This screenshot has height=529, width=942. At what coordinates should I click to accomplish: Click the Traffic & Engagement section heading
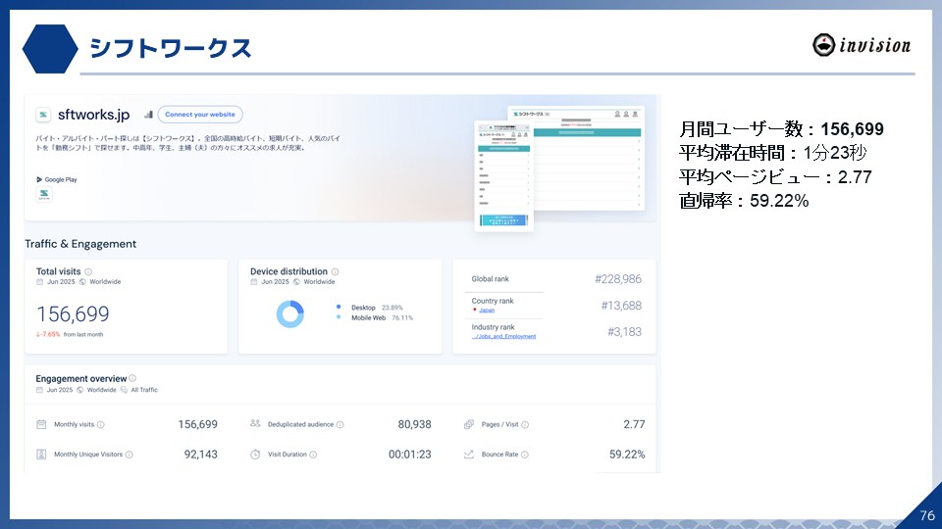[80, 244]
